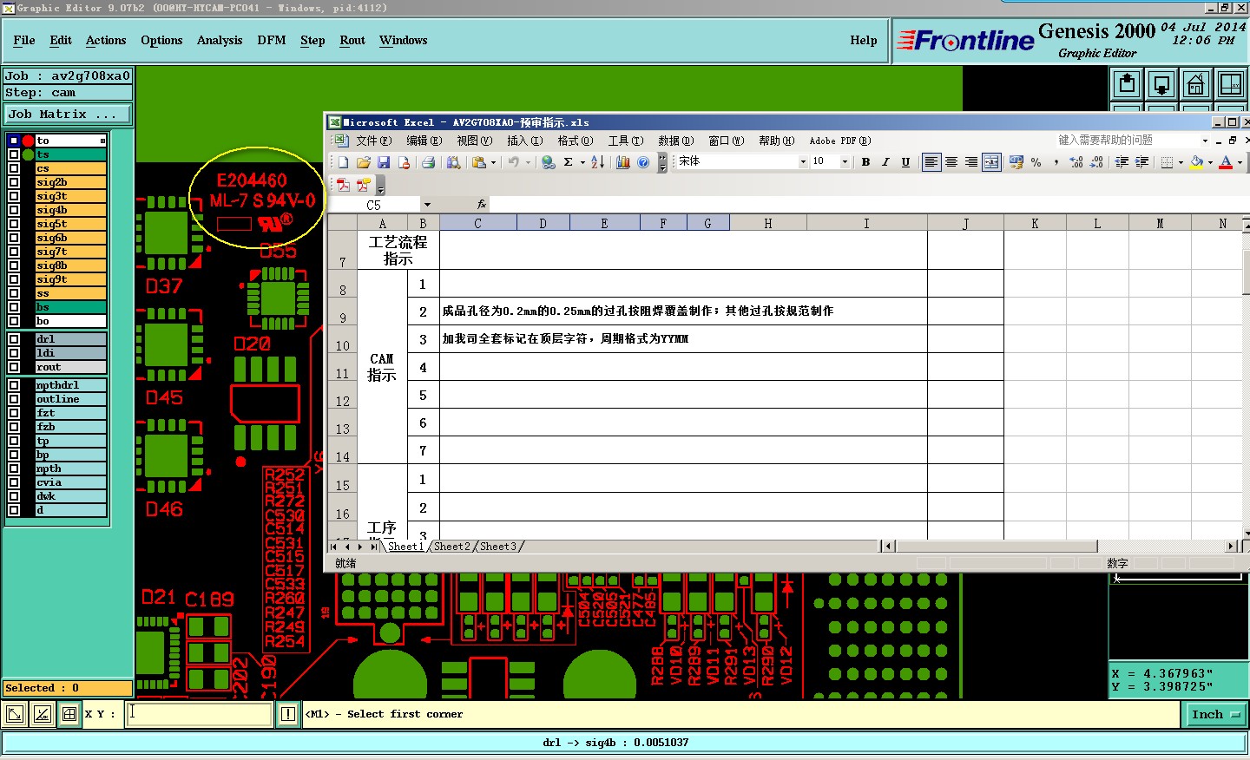The image size is (1250, 760).
Task: Select the npthdrl layer row
Action: (x=70, y=385)
